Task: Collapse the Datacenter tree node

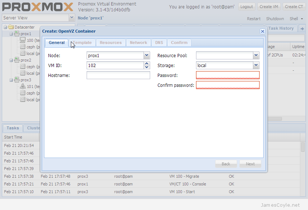Action: (x=5, y=27)
